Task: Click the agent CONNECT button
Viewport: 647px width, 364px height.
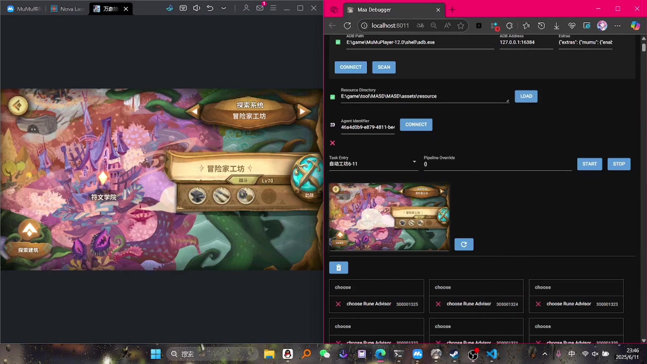Action: pos(416,124)
